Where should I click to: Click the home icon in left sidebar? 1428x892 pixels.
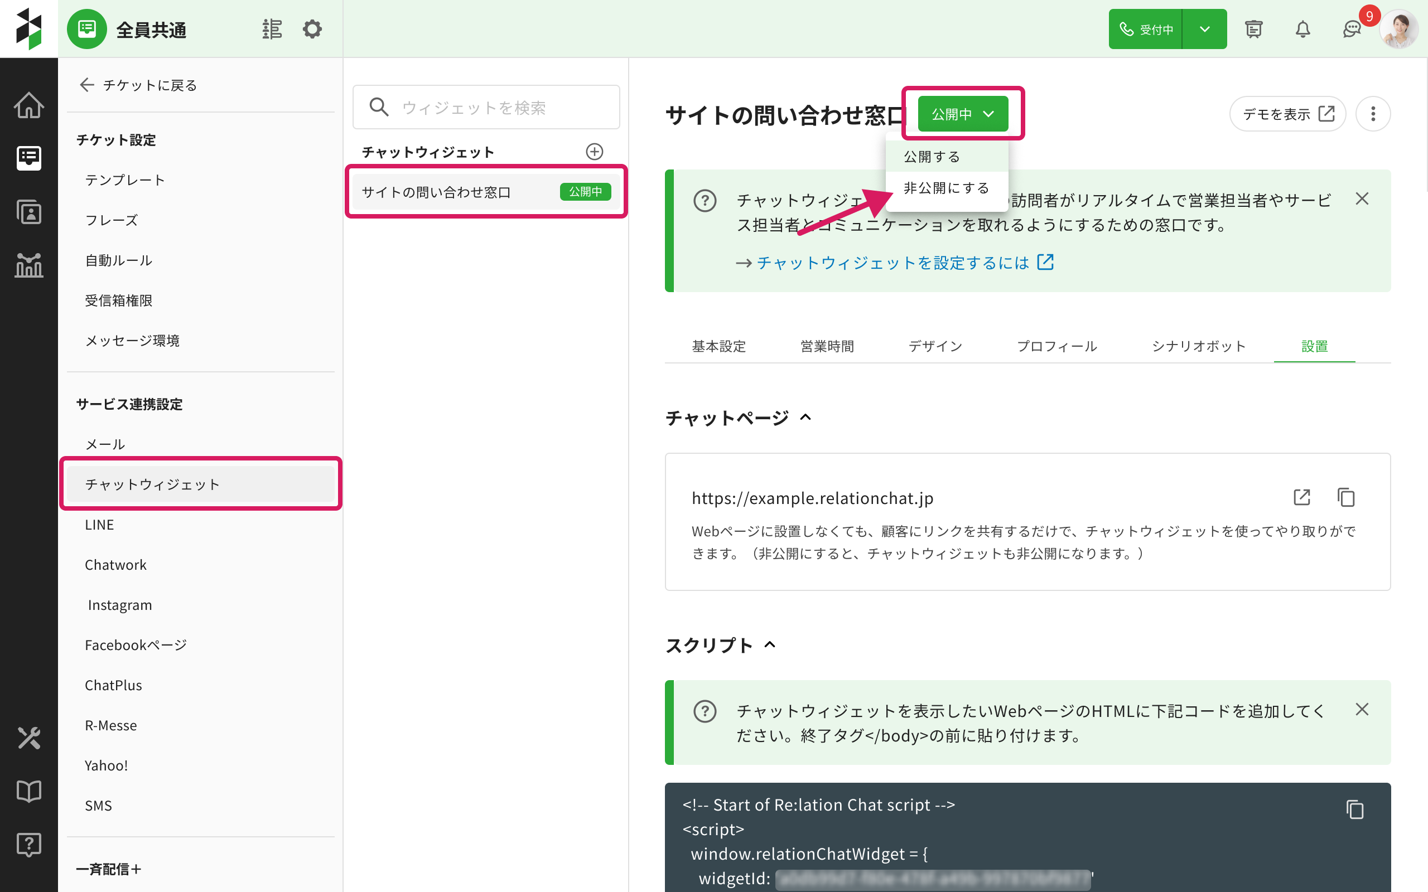(x=28, y=105)
